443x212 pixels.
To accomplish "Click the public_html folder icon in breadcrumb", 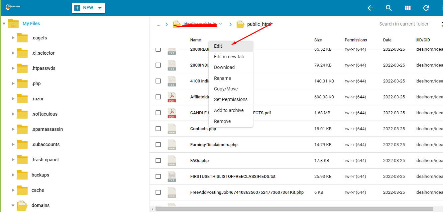I will pyautogui.click(x=240, y=25).
